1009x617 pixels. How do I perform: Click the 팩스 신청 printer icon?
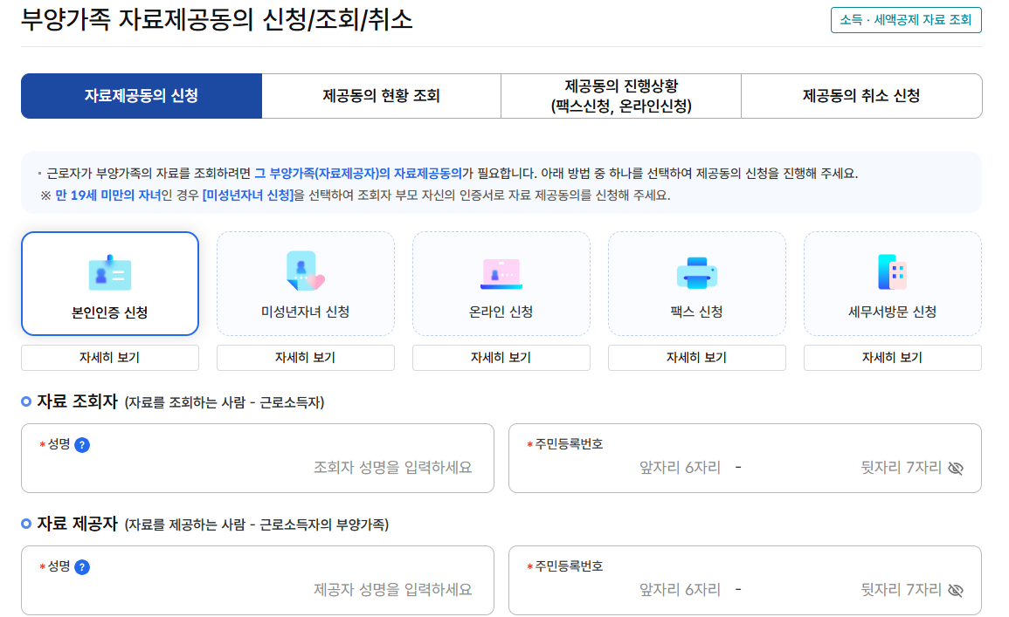click(x=697, y=273)
